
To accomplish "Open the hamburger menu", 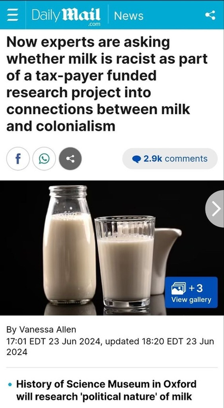I will click(12, 16).
